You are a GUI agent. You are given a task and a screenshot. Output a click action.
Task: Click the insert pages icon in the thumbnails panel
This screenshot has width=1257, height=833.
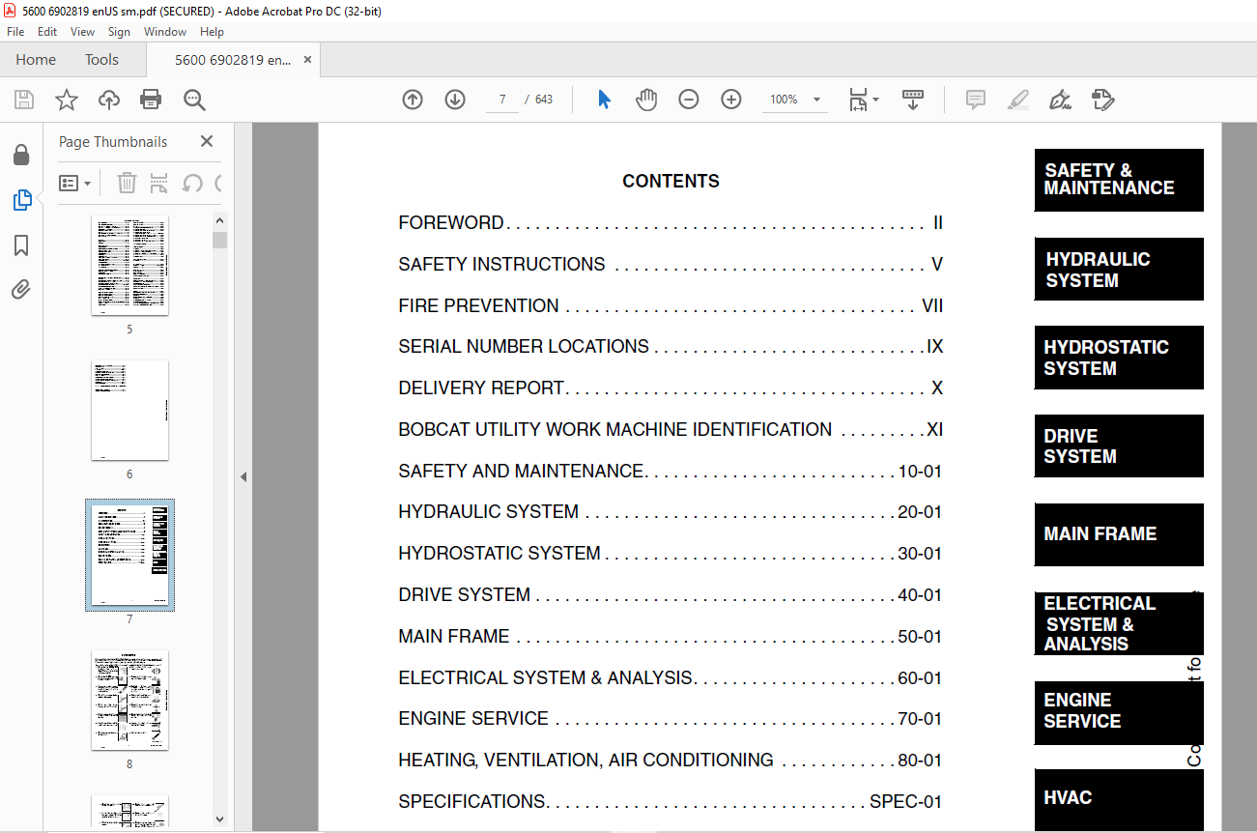pos(159,183)
